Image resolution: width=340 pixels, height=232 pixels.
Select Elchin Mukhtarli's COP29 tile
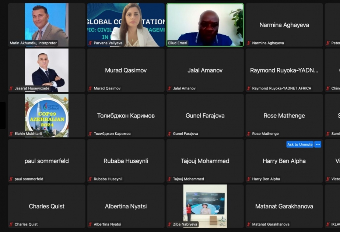pyautogui.click(x=47, y=116)
